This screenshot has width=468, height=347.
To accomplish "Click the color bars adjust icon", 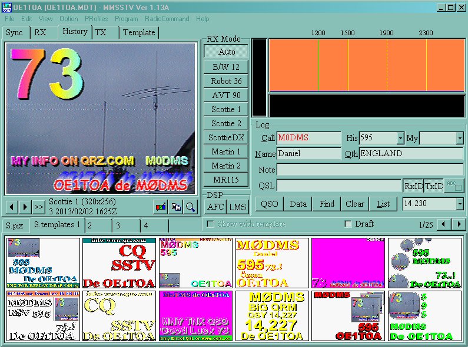I will point(160,207).
